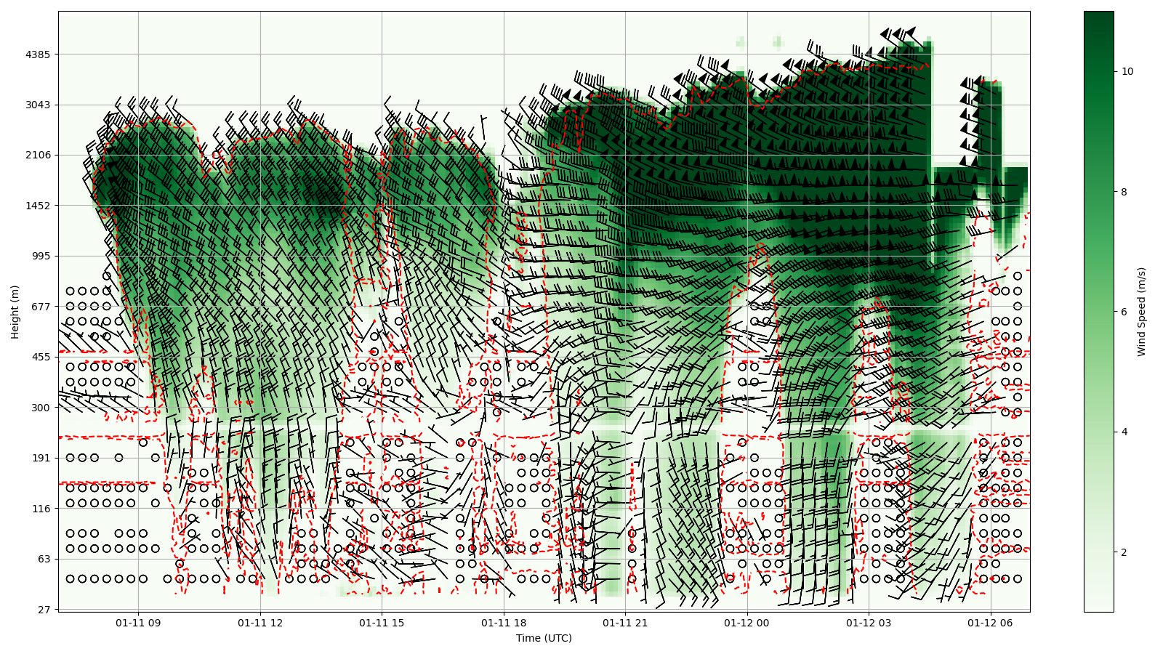Click the darkest green top of the colorbar

(1098, 15)
